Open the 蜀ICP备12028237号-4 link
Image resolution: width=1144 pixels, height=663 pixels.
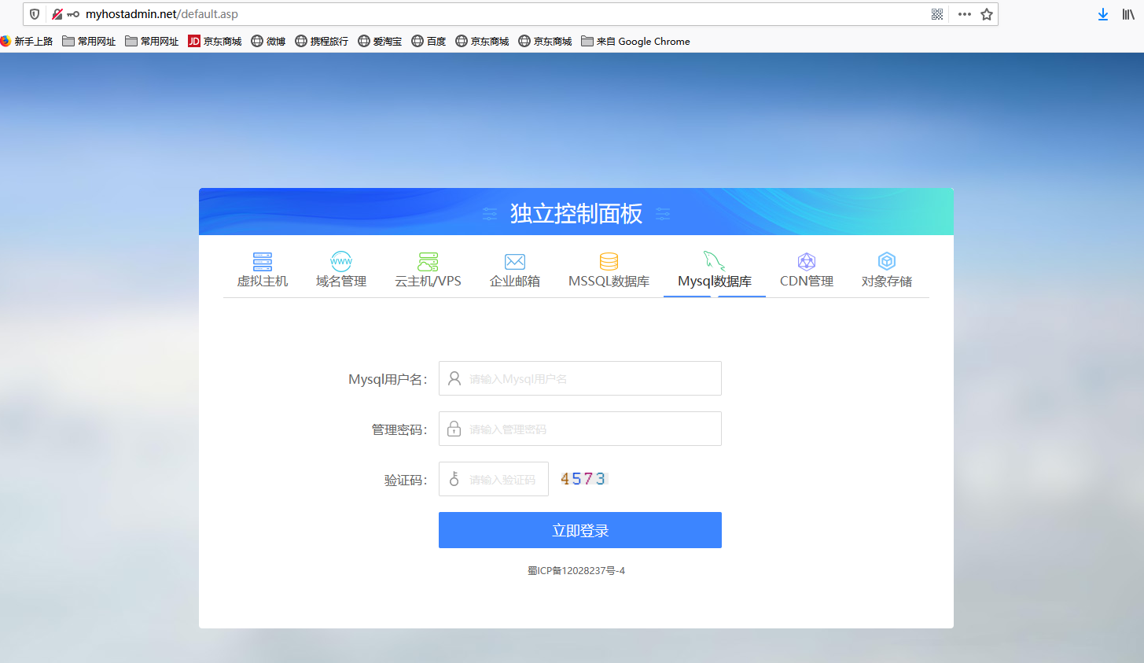(x=576, y=570)
